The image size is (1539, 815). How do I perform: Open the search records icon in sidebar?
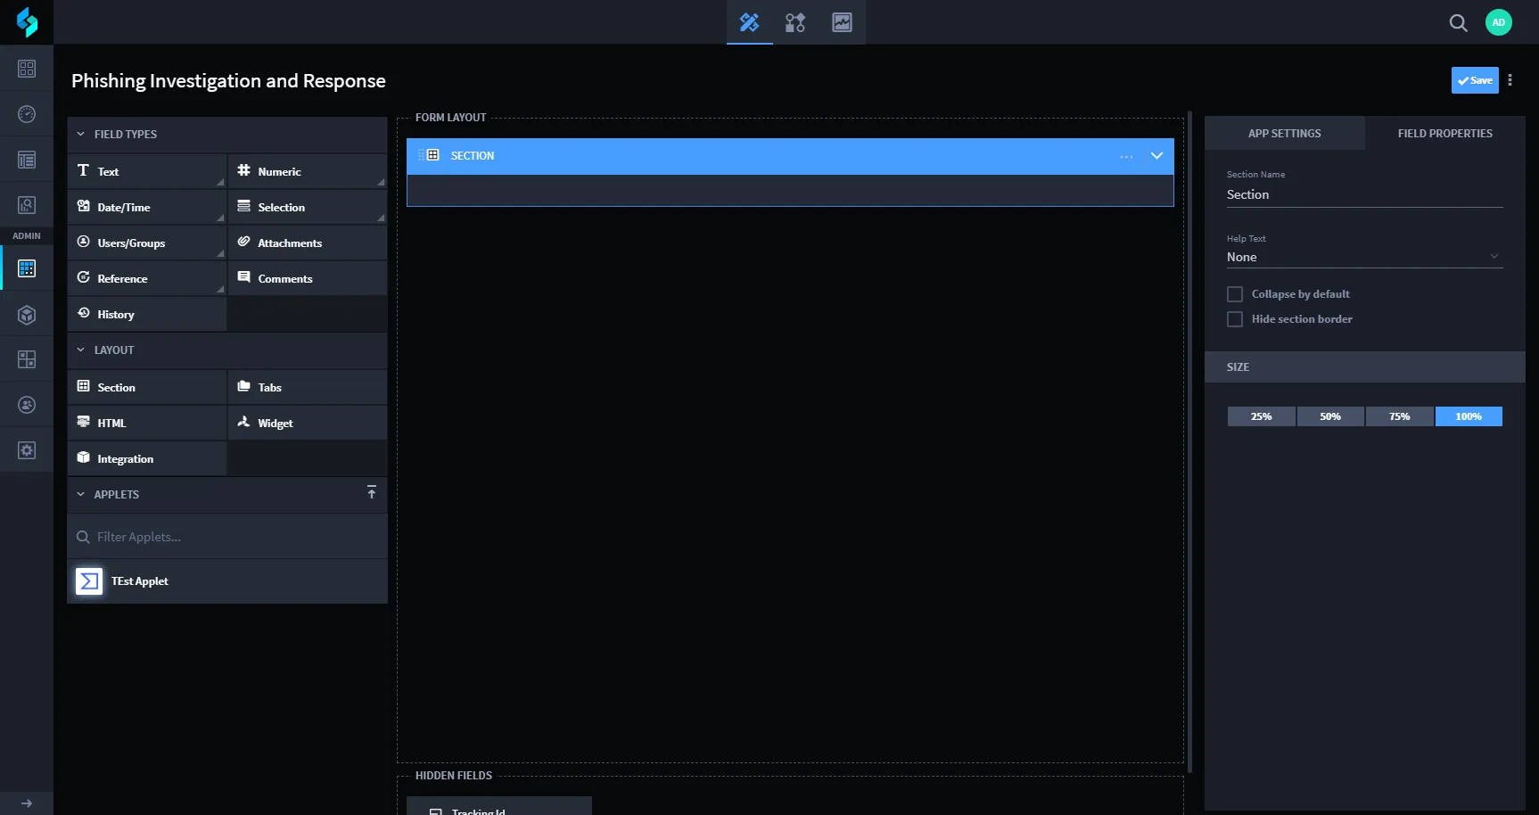27,205
